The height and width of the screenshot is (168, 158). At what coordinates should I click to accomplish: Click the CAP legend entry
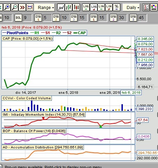80,33
